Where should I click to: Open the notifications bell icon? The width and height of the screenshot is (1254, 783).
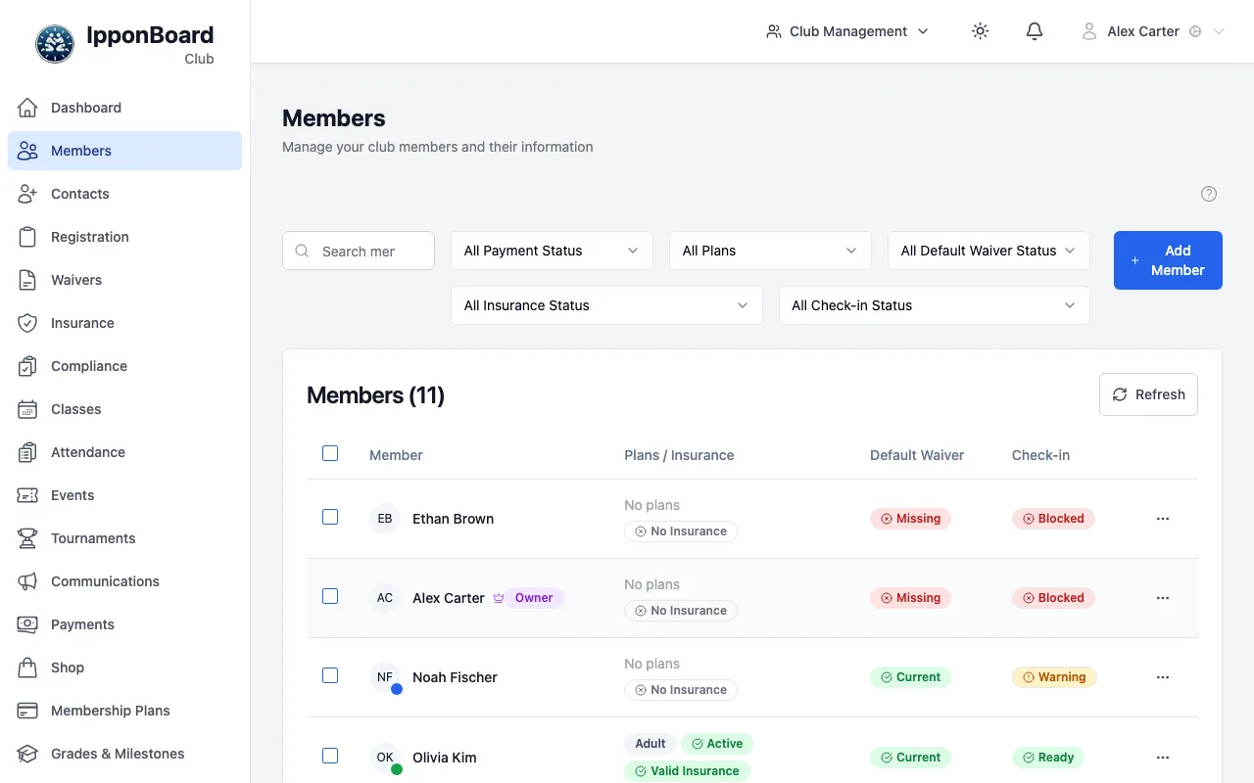[x=1035, y=31]
